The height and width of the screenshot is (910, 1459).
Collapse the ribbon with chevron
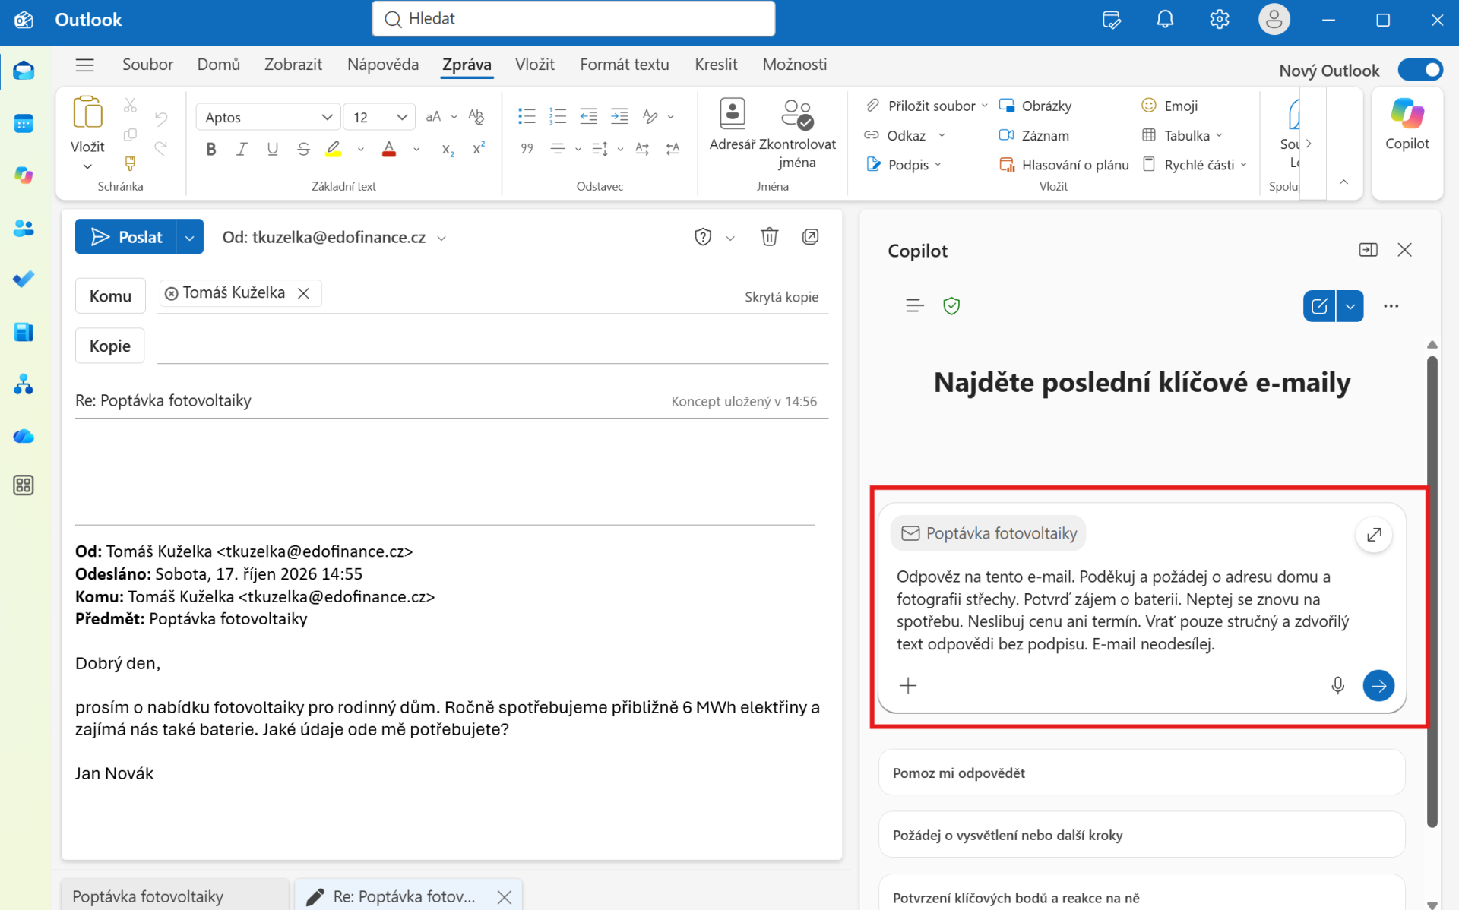(x=1343, y=182)
